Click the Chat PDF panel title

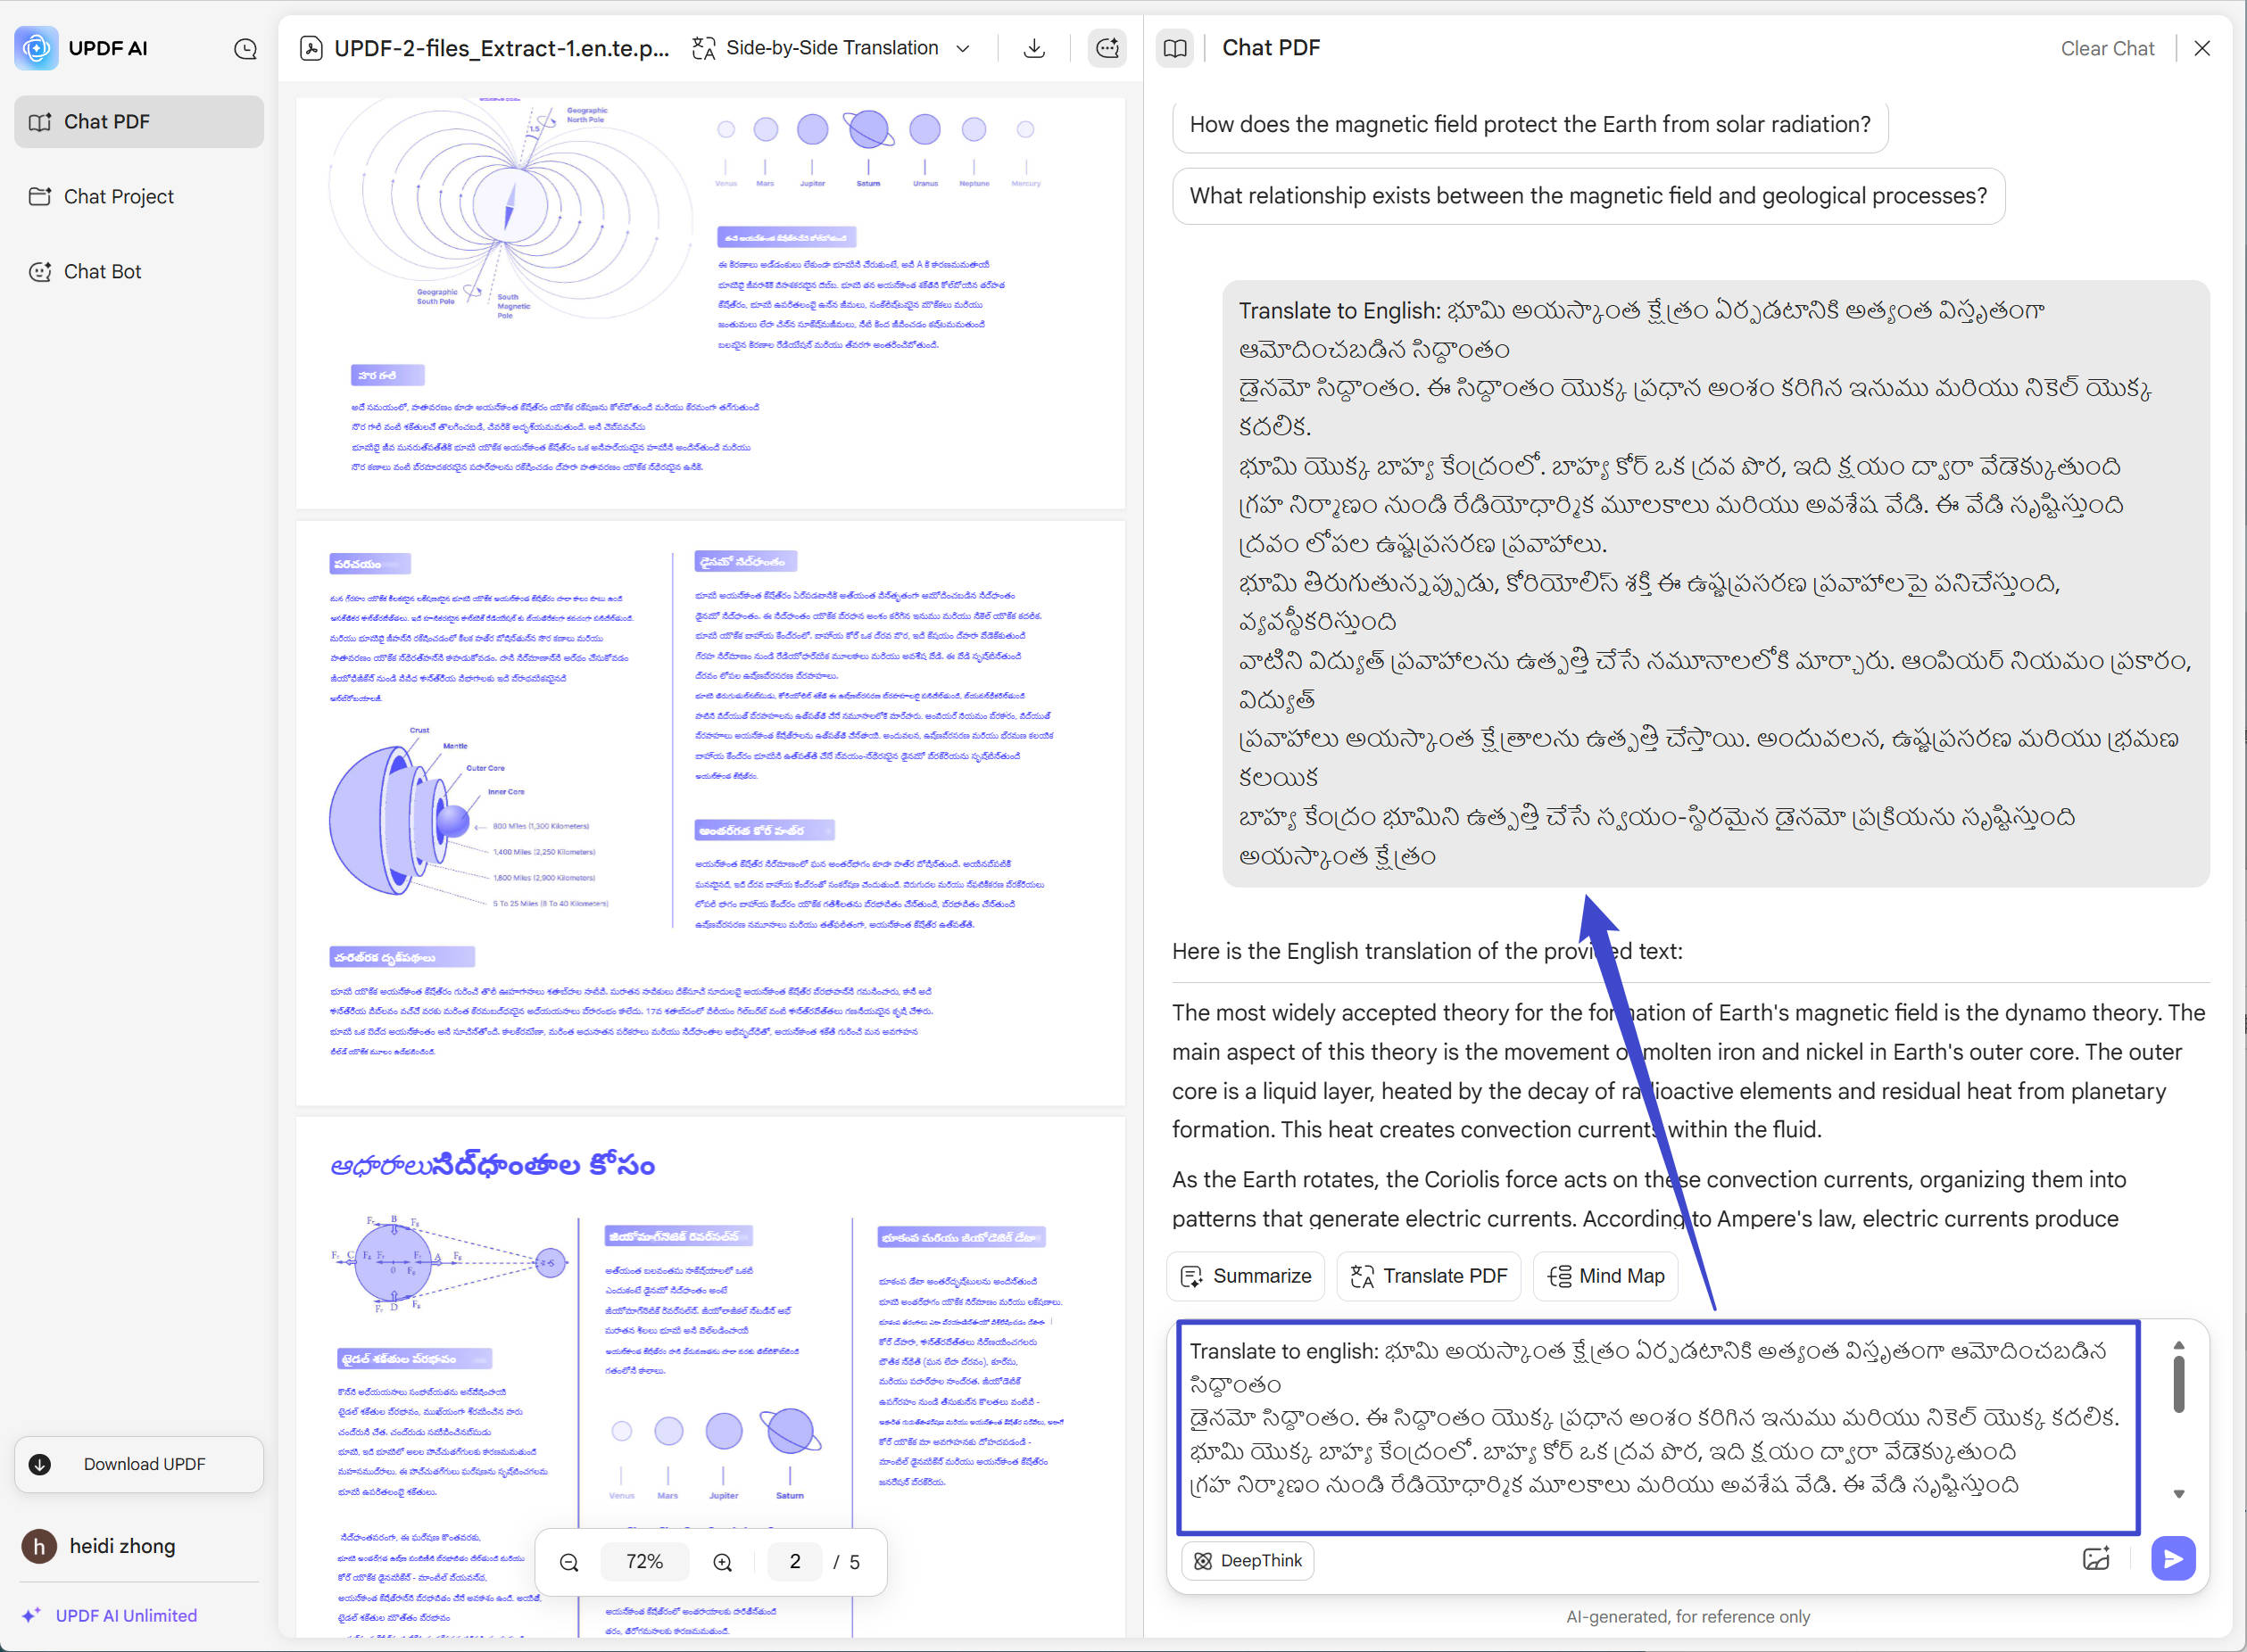coord(1271,48)
